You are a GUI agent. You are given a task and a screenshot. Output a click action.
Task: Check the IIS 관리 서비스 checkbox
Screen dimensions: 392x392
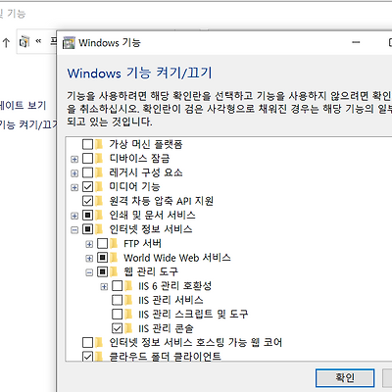coord(117,300)
